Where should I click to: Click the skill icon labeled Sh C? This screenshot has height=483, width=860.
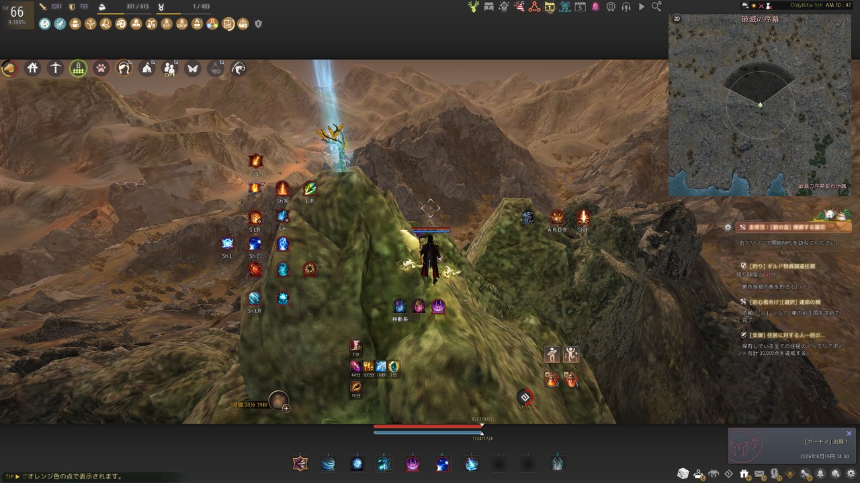pos(255,244)
